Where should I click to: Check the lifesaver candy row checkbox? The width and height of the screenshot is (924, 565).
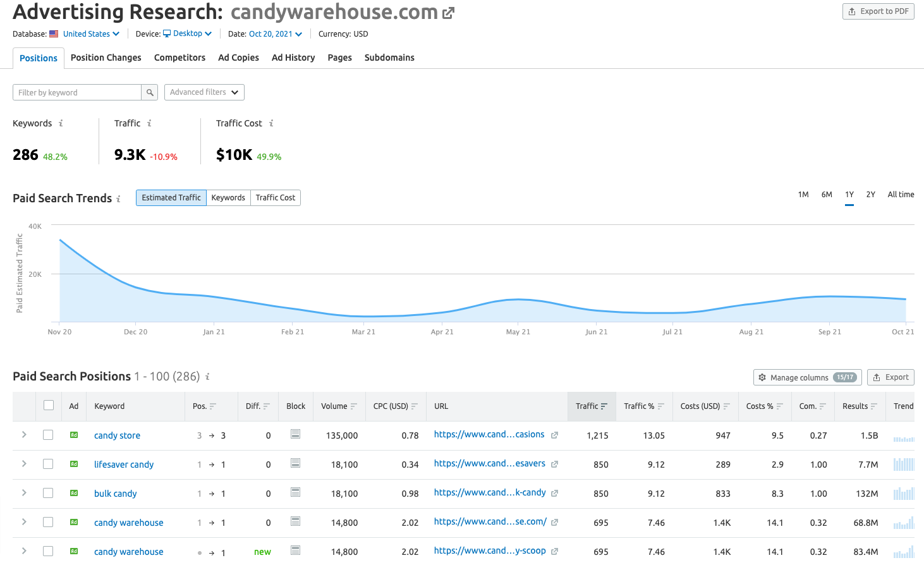click(48, 464)
